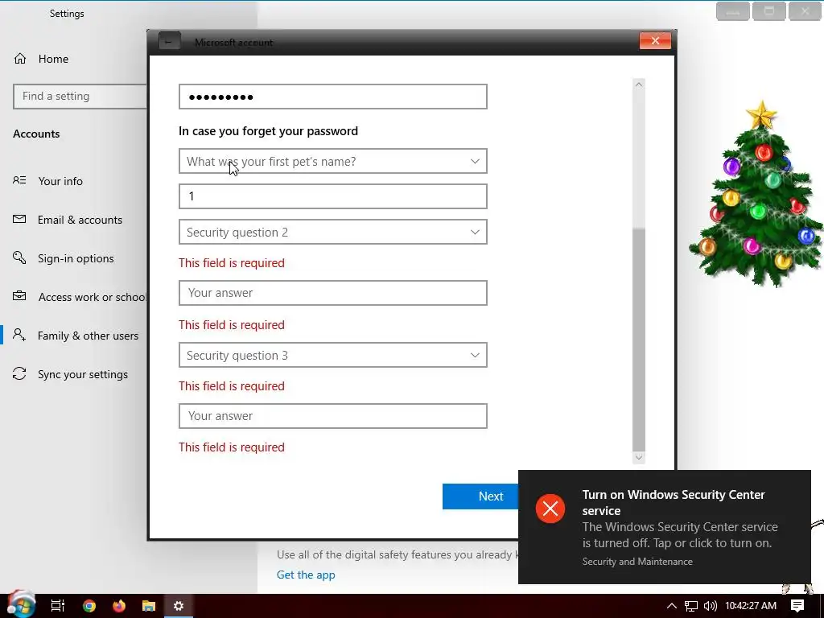Click the Your info person-card icon
824x618 pixels.
(19, 180)
